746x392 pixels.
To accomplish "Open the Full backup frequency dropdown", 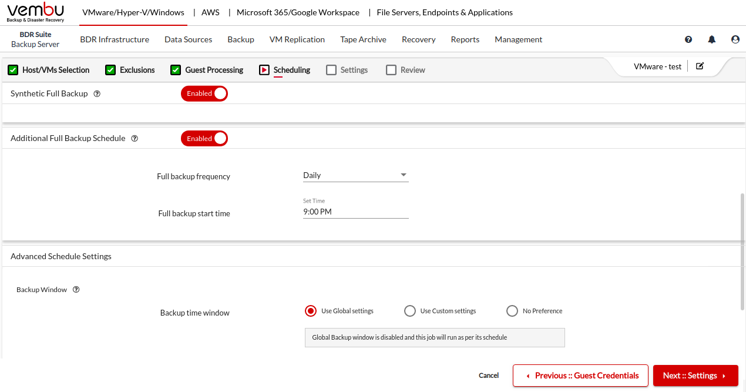I will coord(355,175).
